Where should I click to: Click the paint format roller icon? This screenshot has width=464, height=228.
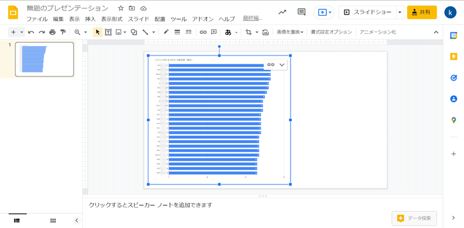click(x=63, y=32)
